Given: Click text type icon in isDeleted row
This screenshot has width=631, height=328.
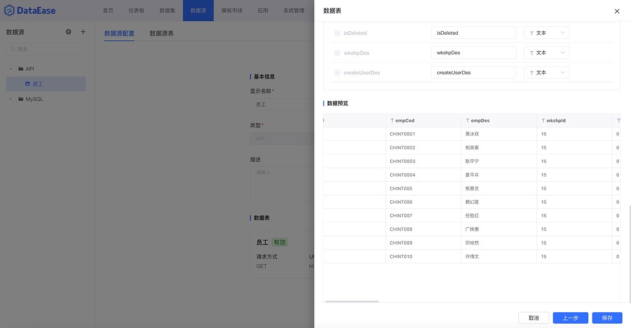Looking at the screenshot, I should tap(532, 33).
